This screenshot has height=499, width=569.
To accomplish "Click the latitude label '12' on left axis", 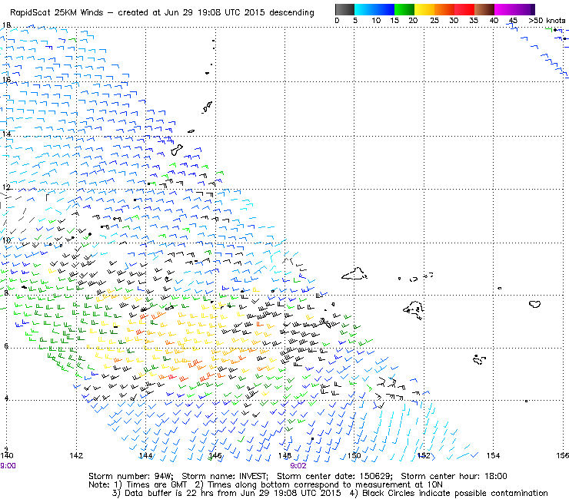I will pos(6,187).
